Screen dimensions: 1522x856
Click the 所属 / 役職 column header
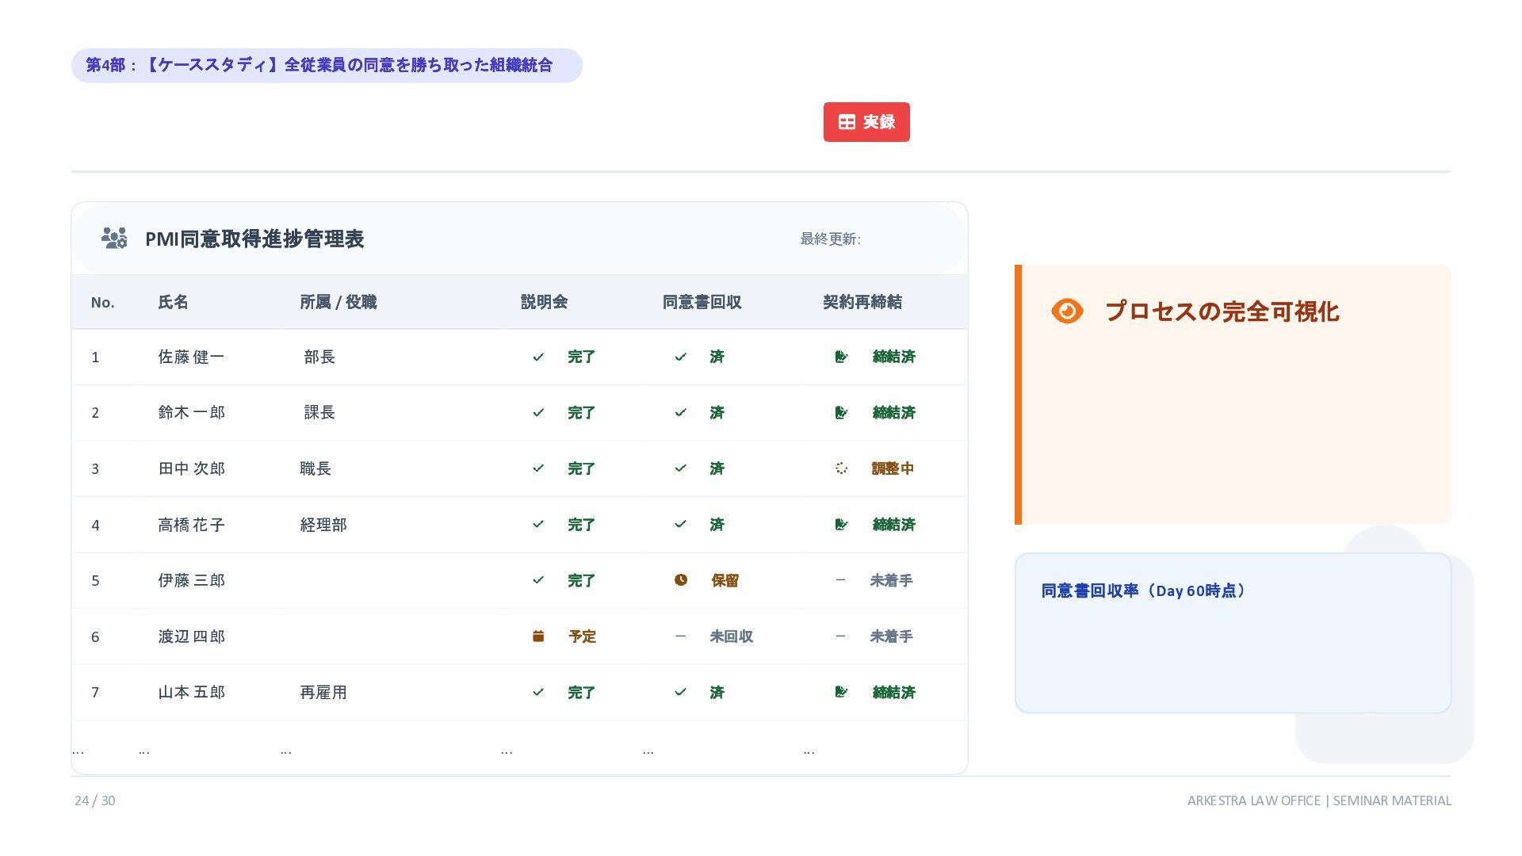[x=338, y=302]
